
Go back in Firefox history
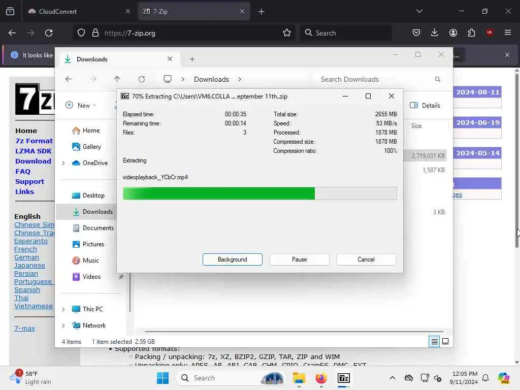12,33
